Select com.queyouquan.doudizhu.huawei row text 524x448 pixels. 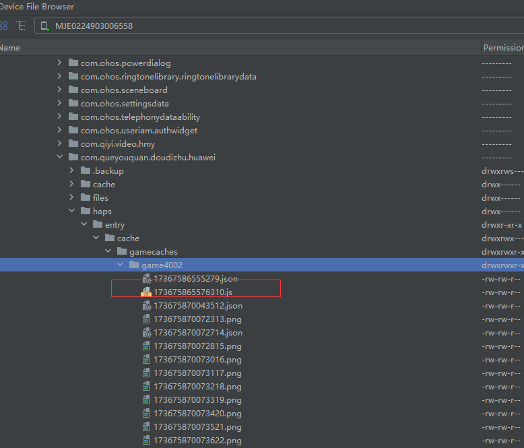click(148, 158)
